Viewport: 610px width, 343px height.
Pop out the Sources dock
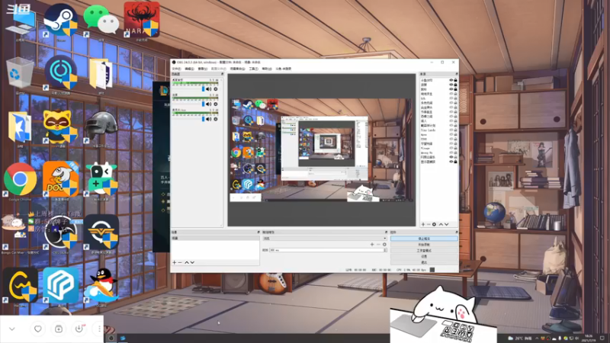[x=456, y=74]
